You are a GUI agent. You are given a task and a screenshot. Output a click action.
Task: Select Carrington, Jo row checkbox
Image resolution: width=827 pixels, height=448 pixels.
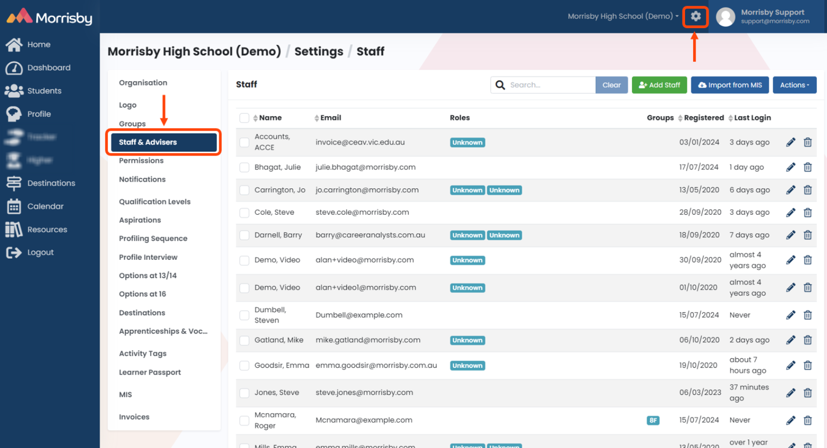tap(244, 190)
